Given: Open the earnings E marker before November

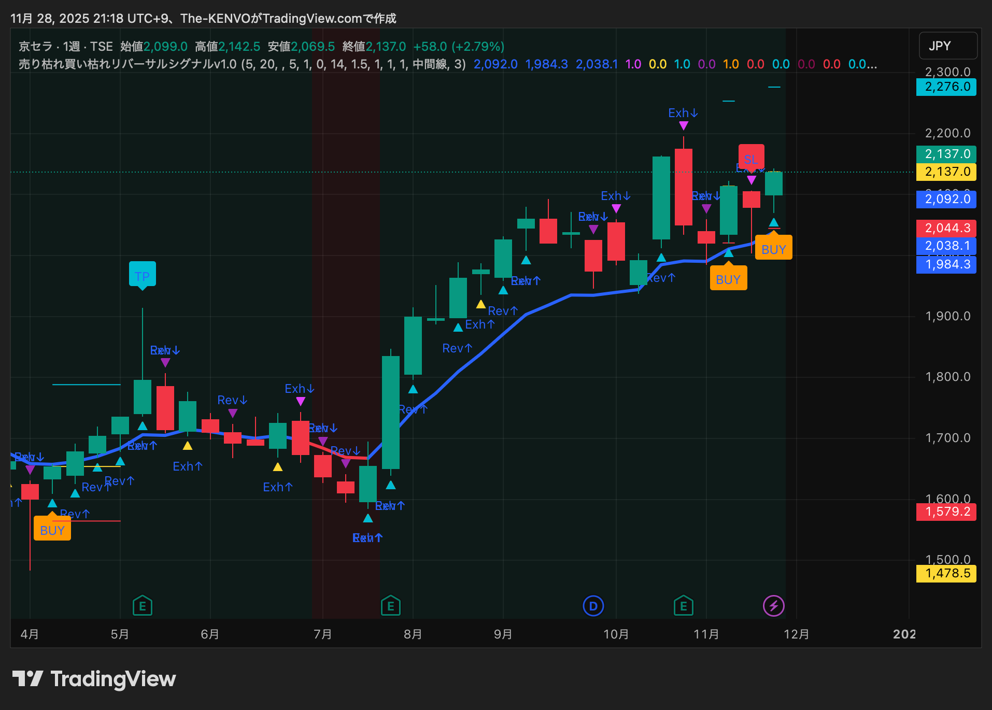Looking at the screenshot, I should point(683,605).
